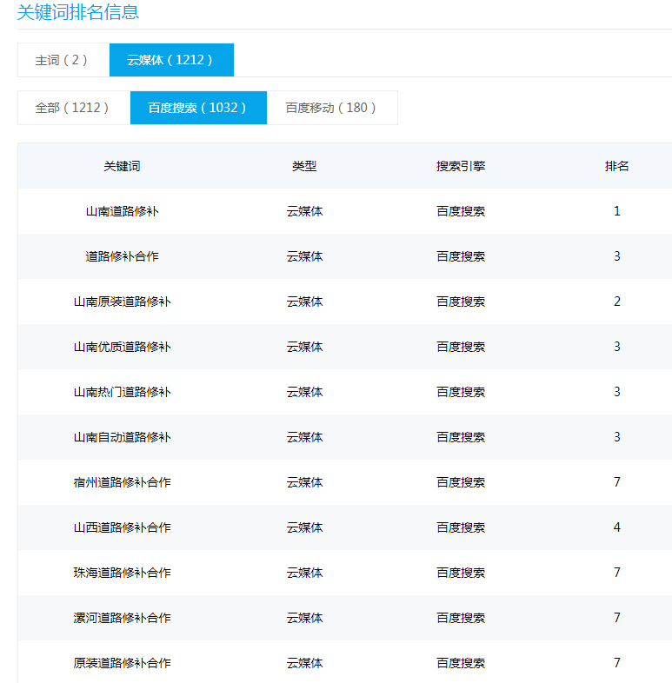Click rank 7 for 漯河道路修补合作

coord(616,618)
